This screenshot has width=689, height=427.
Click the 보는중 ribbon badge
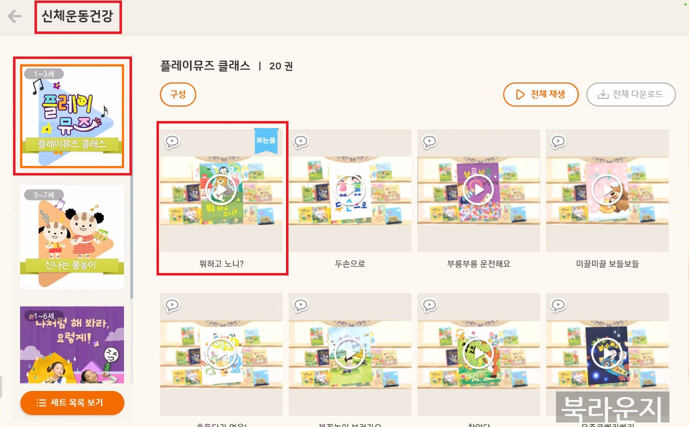[x=266, y=140]
